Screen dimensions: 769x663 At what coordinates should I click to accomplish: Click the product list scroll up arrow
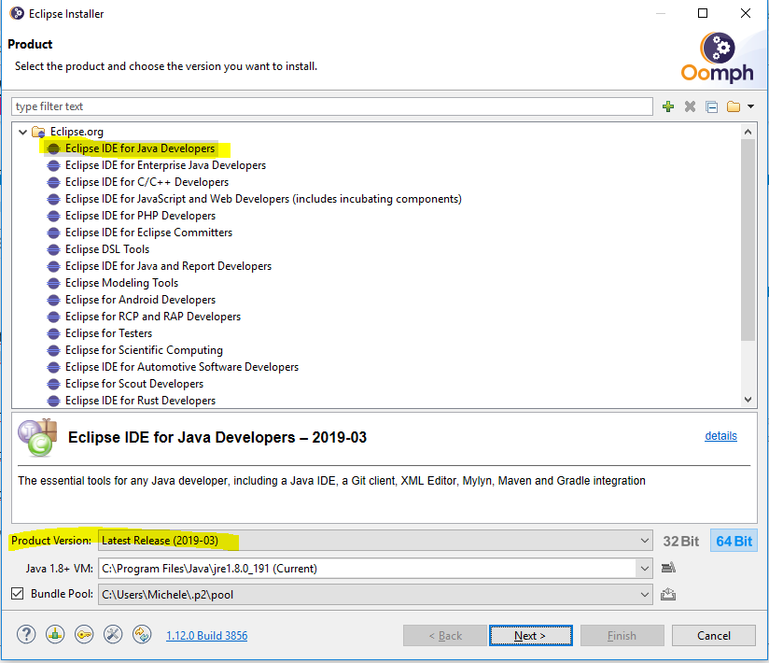tap(748, 132)
